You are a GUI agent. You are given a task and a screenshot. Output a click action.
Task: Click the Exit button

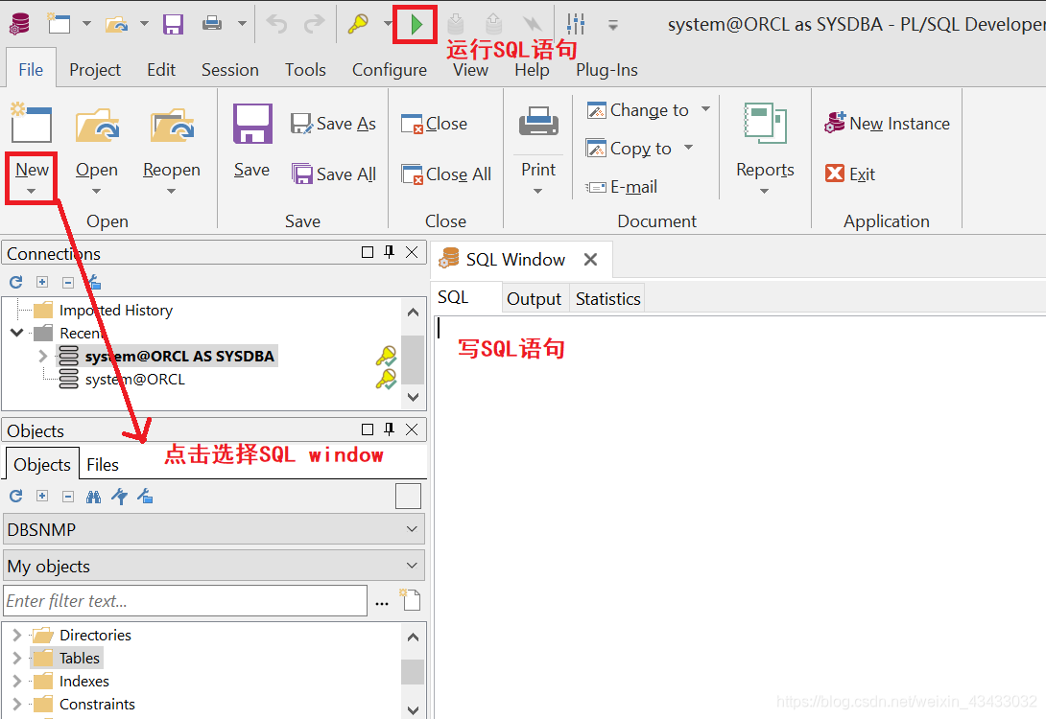[x=850, y=174]
